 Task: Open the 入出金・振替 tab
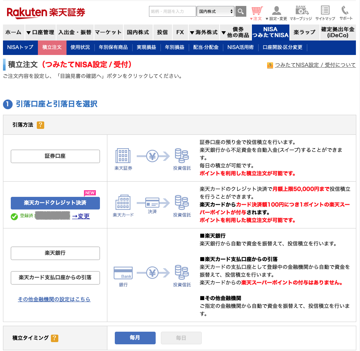pyautogui.click(x=75, y=32)
